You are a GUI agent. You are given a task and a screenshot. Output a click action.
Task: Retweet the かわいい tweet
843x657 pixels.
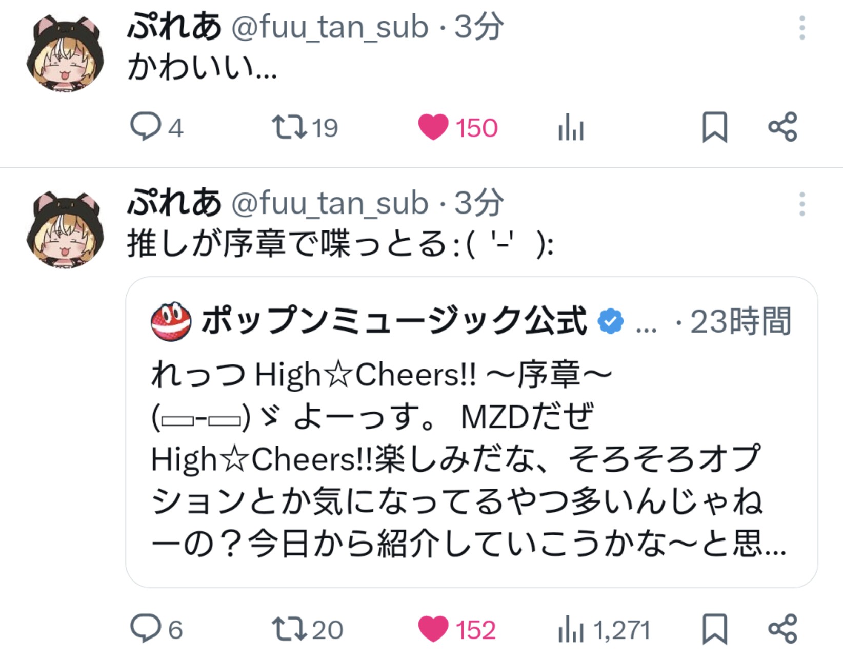pyautogui.click(x=305, y=127)
